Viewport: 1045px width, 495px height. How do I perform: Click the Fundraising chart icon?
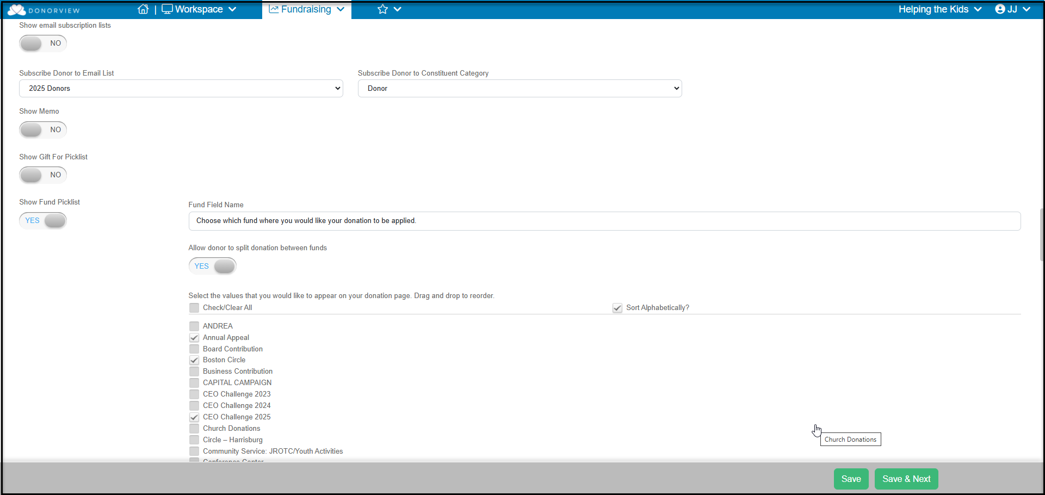click(274, 9)
